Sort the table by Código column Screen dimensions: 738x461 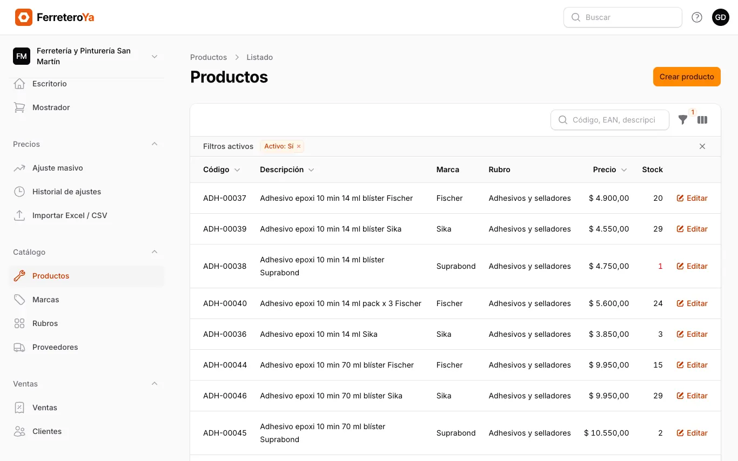coord(222,170)
